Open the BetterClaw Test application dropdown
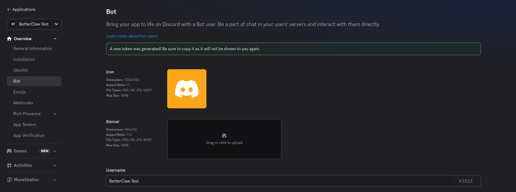The image size is (516, 192). click(x=34, y=24)
